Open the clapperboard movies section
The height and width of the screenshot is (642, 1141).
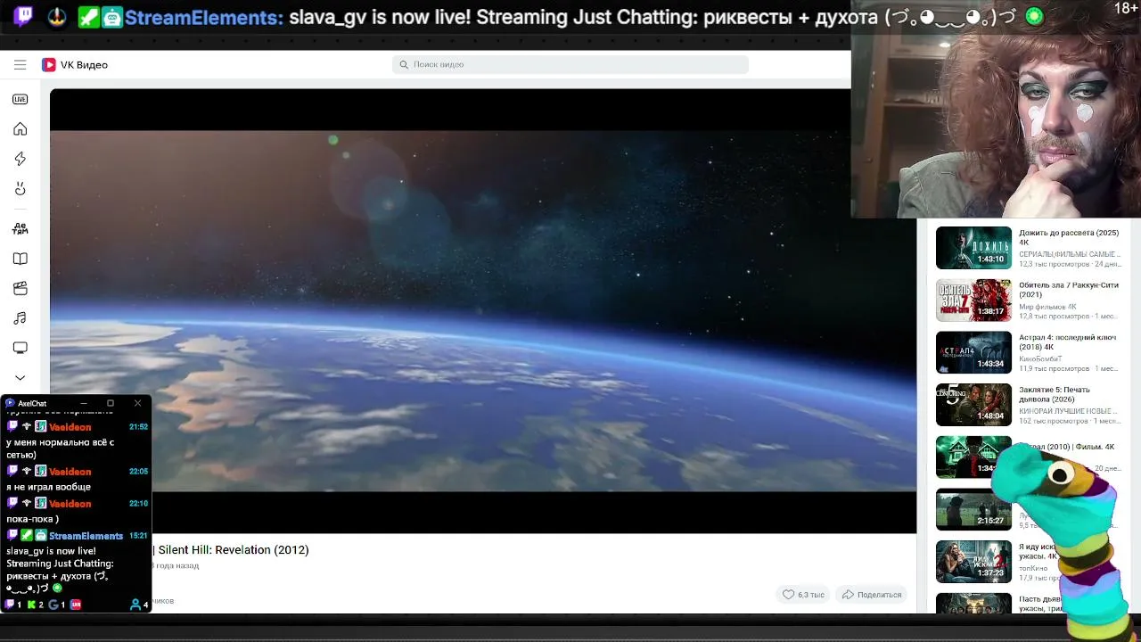coord(20,288)
